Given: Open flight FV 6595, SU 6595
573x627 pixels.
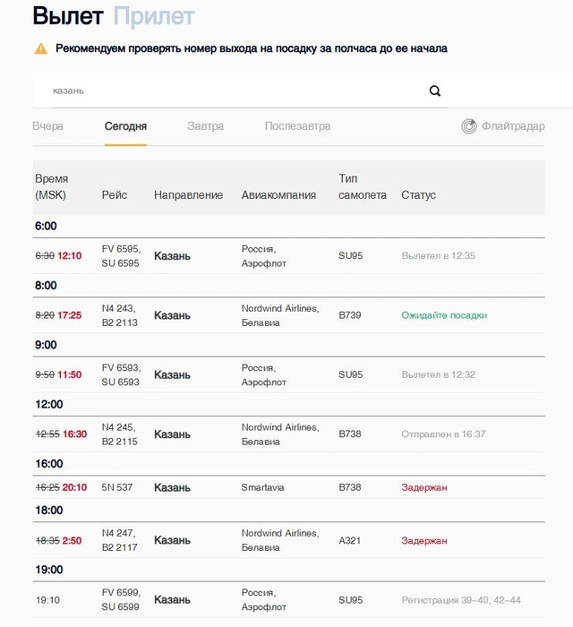Looking at the screenshot, I should tap(121, 256).
